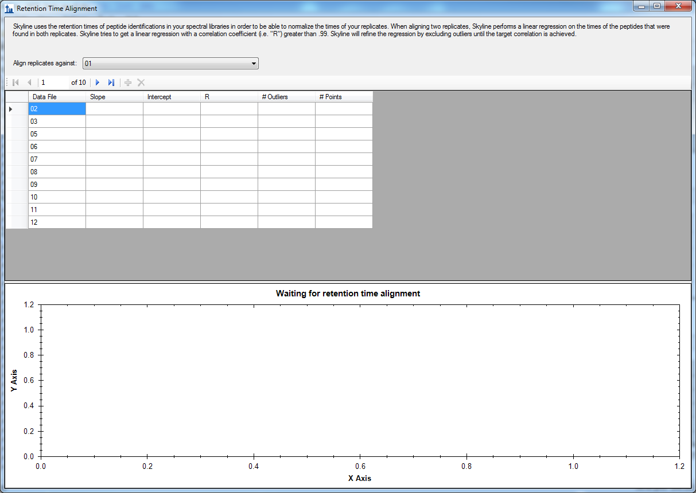Click the Skyline app icon in title bar
Screen dimensions: 696x493
[9, 9]
